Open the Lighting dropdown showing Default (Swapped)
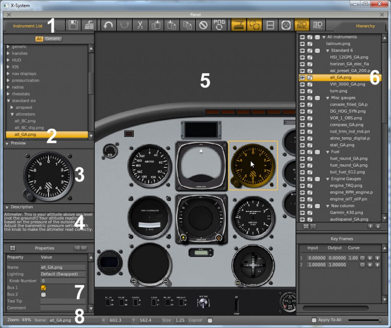The width and height of the screenshot is (391, 328). pos(63,274)
